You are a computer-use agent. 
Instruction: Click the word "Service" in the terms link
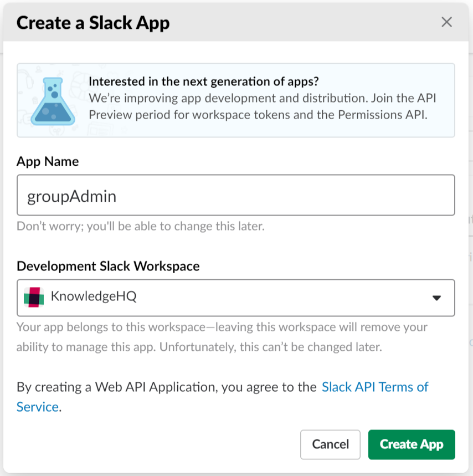(38, 407)
